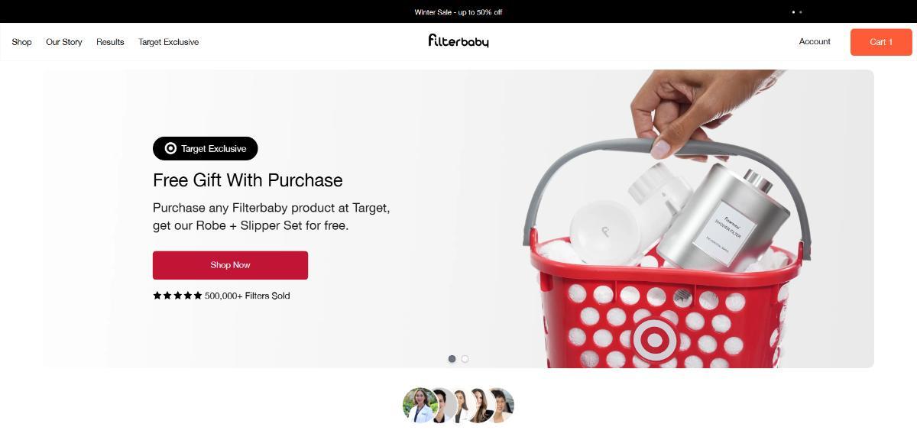Open the Cart 1 button

coord(880,42)
